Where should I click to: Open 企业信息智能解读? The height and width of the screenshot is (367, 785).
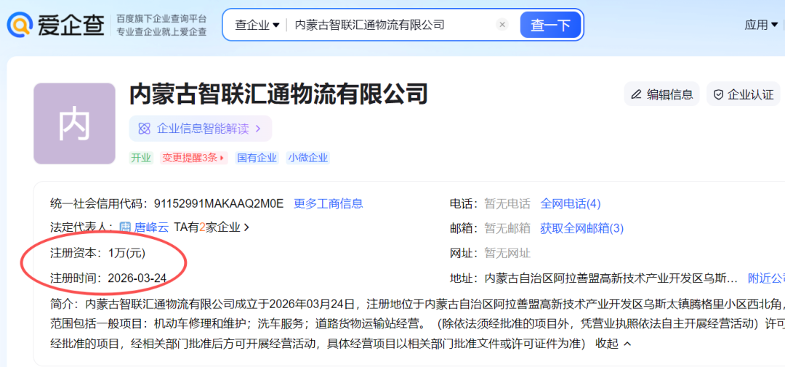pyautogui.click(x=201, y=129)
